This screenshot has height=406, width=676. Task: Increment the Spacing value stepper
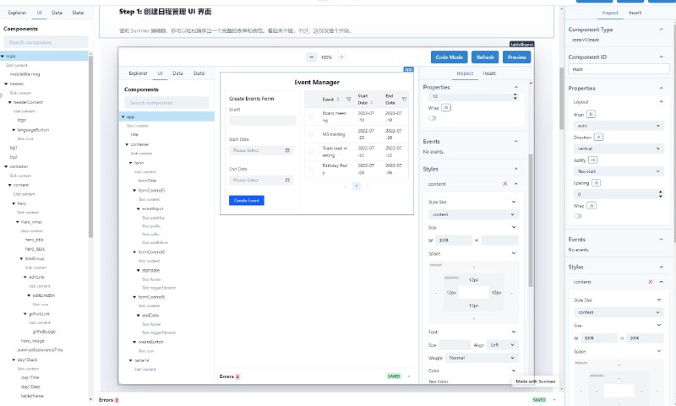coord(660,191)
